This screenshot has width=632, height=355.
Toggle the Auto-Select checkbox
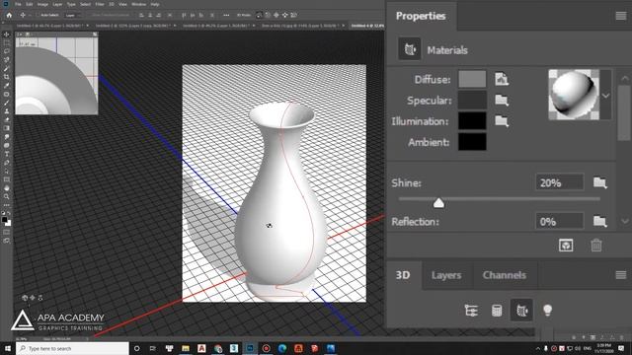tap(39, 15)
